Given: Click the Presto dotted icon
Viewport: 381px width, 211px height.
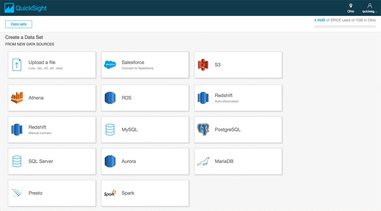Looking at the screenshot, I should tap(17, 193).
